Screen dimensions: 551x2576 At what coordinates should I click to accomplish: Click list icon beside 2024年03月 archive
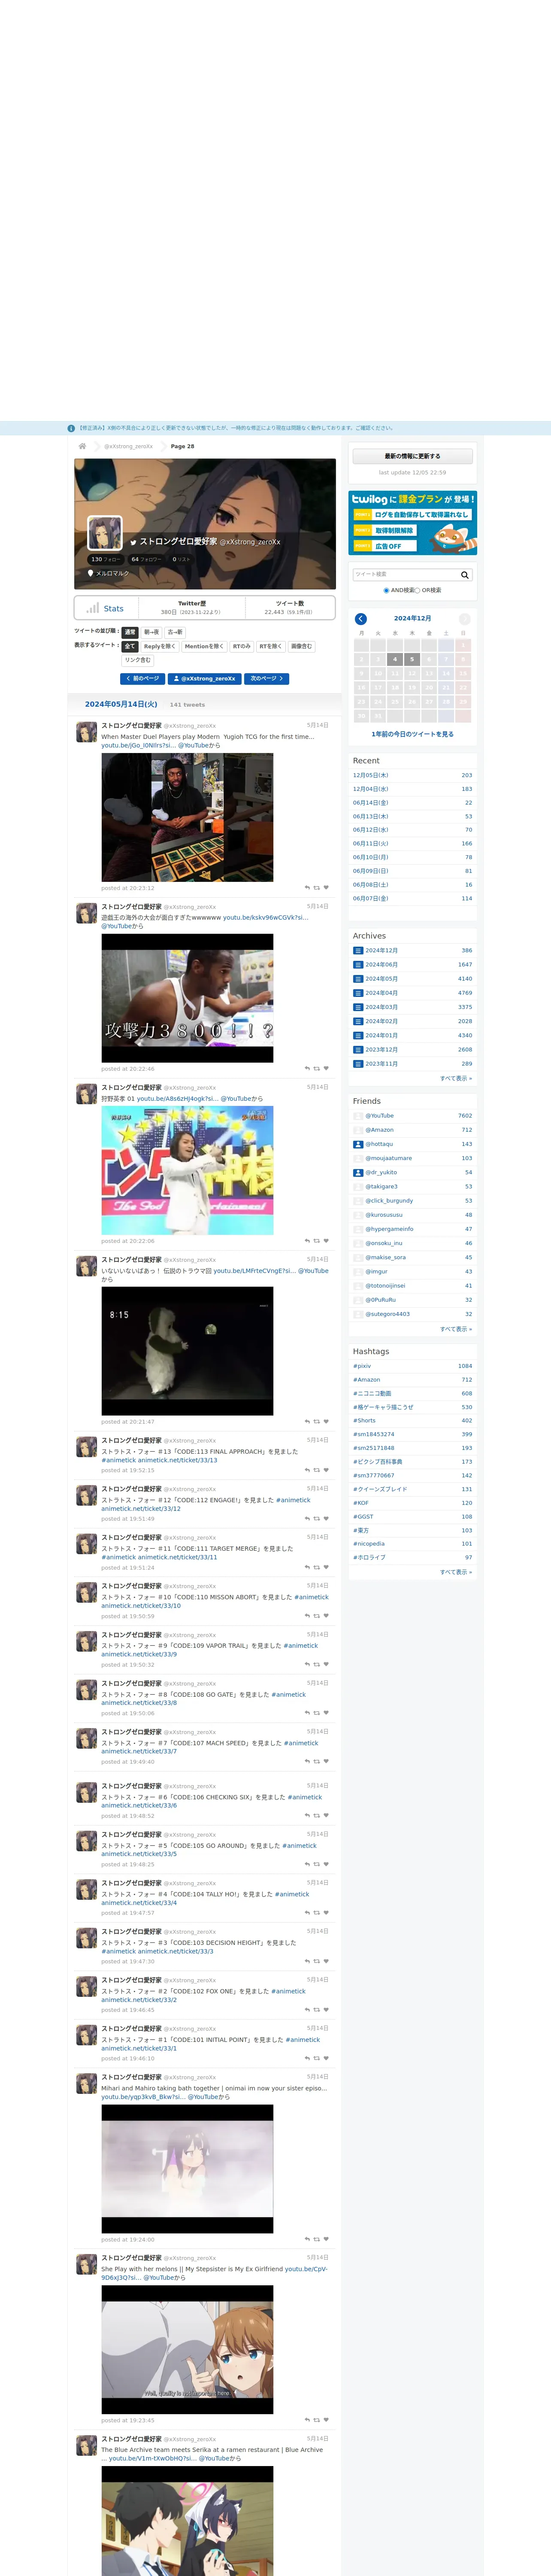tap(358, 1007)
